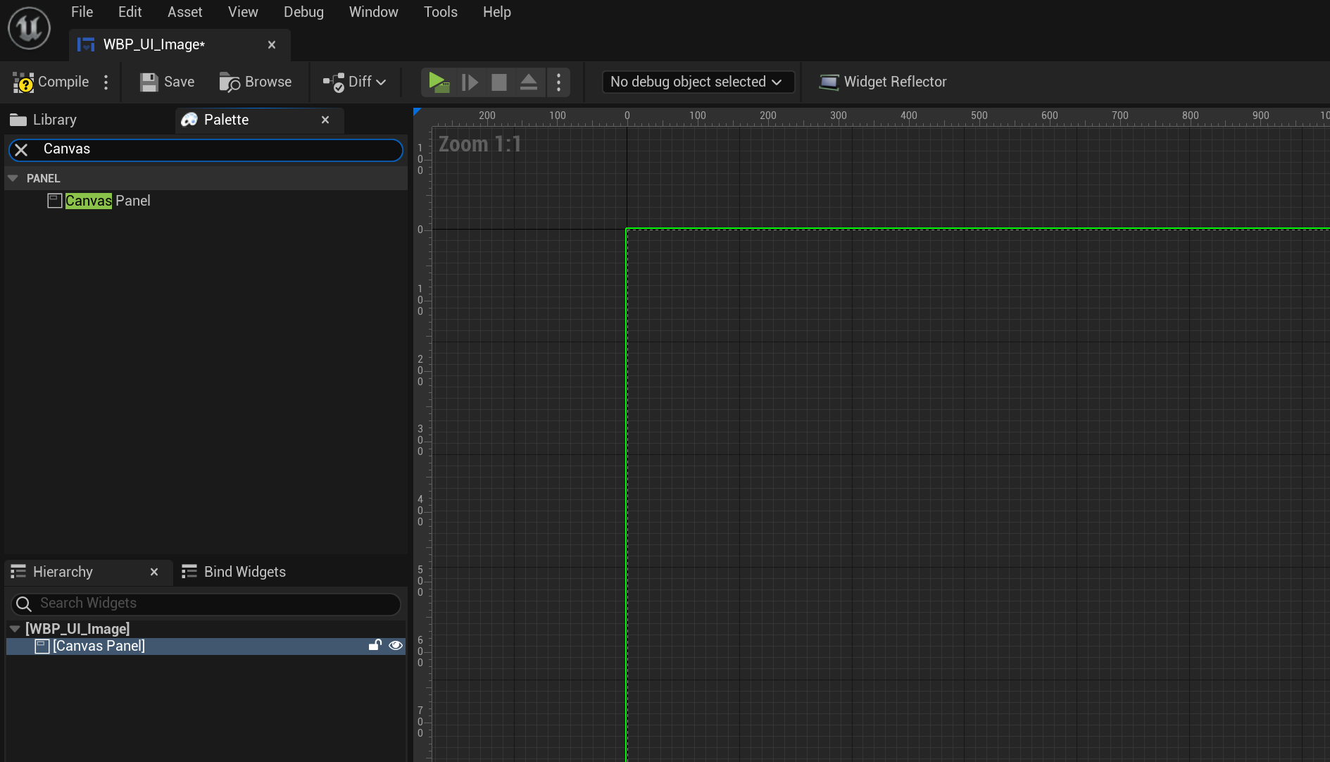
Task: Click the Diff source-control icon
Action: coord(334,82)
